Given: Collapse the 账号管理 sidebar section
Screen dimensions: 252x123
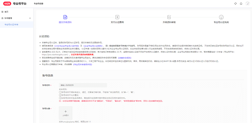Looking at the screenshot, I should (30, 18).
